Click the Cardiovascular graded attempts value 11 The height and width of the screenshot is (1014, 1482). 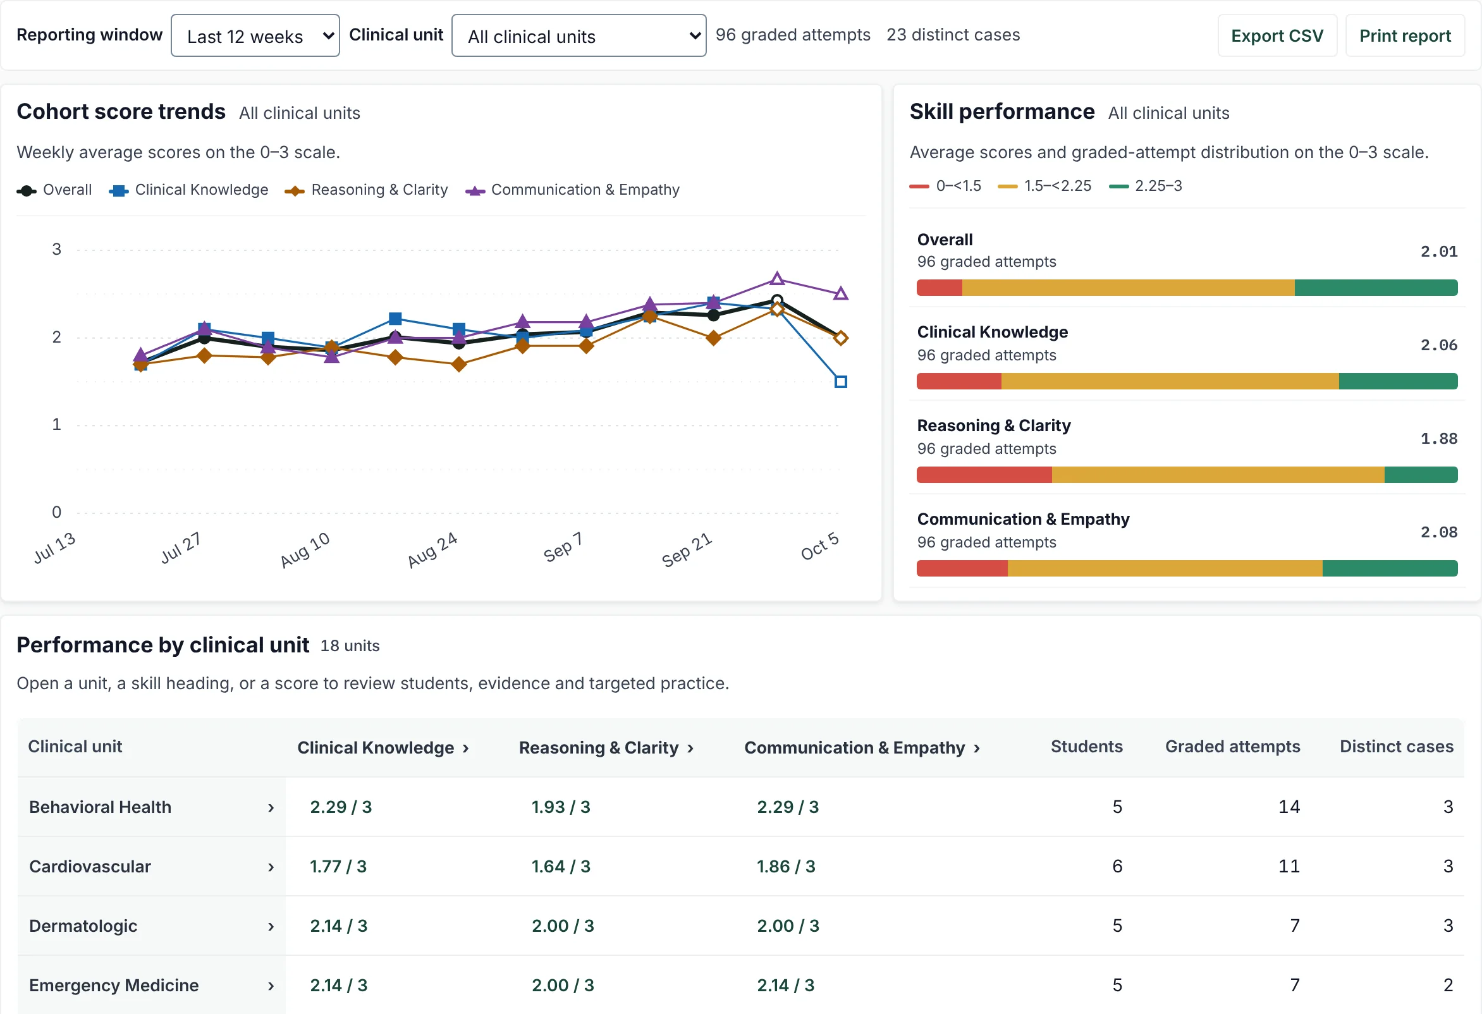point(1289,867)
